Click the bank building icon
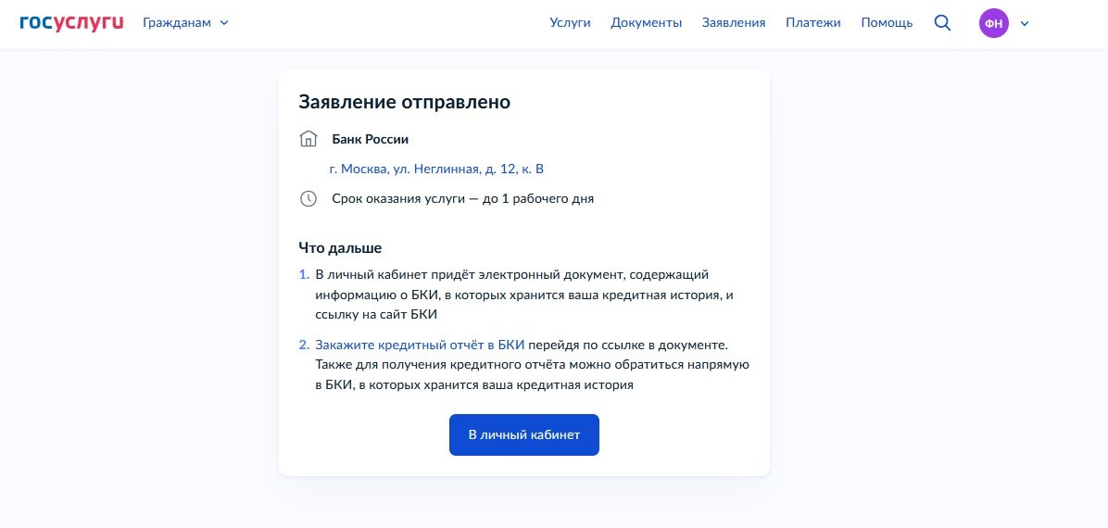The image size is (1108, 528). [308, 139]
